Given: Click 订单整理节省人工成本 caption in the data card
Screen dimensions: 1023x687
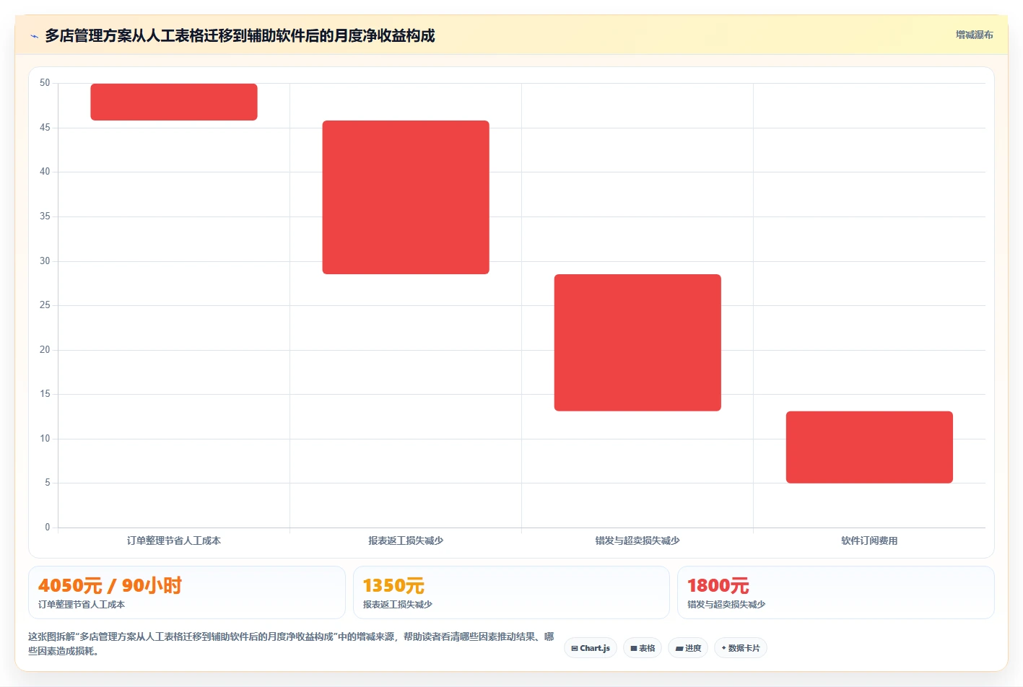Looking at the screenshot, I should point(82,605).
